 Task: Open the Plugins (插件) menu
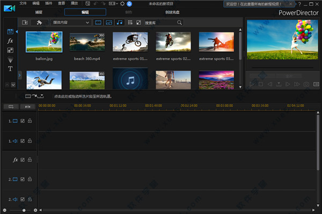point(49,3)
